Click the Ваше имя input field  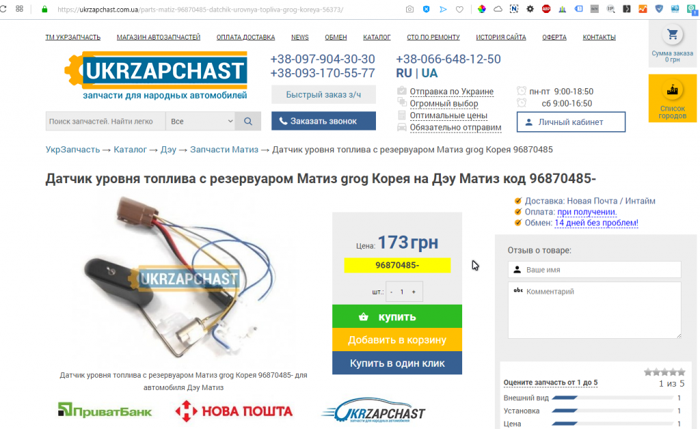pyautogui.click(x=594, y=270)
